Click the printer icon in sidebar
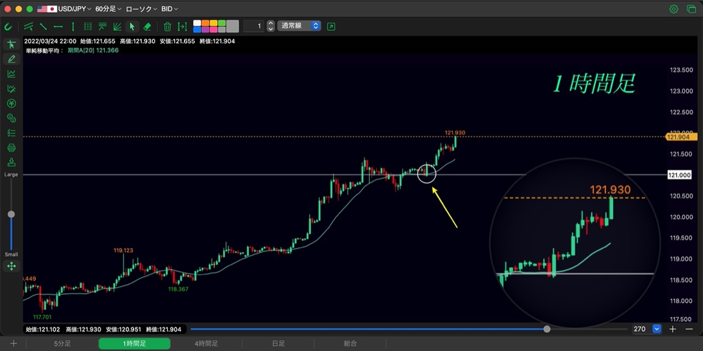 click(11, 147)
